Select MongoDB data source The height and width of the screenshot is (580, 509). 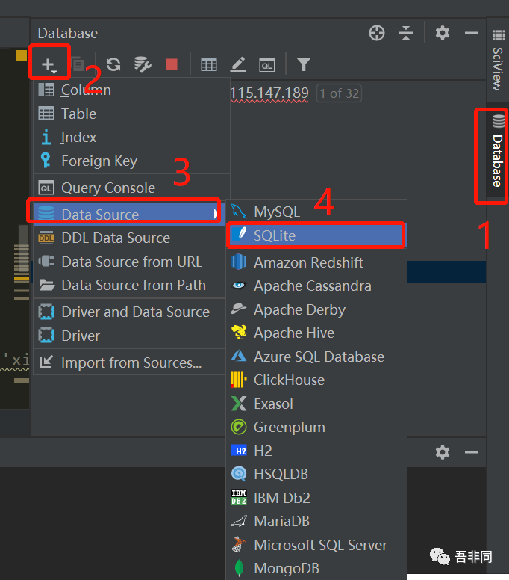(x=316, y=568)
